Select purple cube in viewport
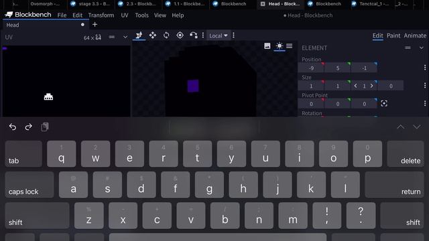 click(x=193, y=86)
